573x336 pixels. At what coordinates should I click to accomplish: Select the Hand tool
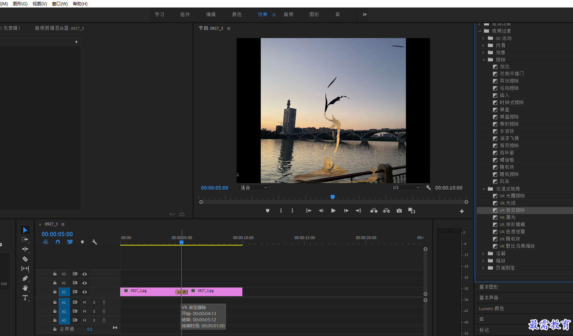25,288
